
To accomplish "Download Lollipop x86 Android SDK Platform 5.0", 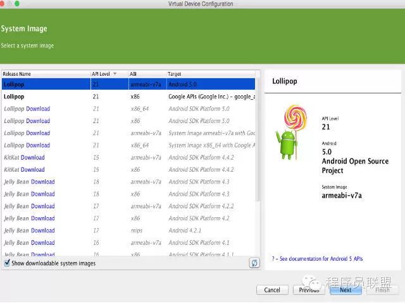I will [x=38, y=121].
